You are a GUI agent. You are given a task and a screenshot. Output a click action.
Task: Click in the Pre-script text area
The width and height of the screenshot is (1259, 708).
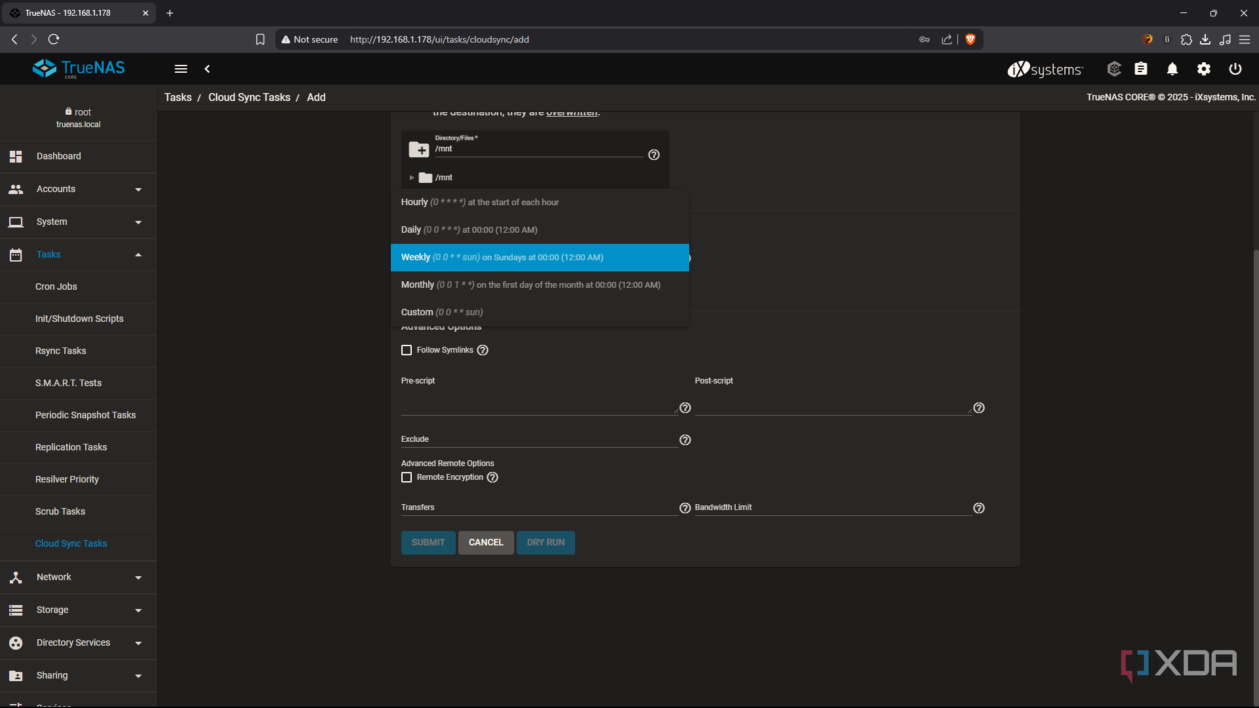[539, 402]
